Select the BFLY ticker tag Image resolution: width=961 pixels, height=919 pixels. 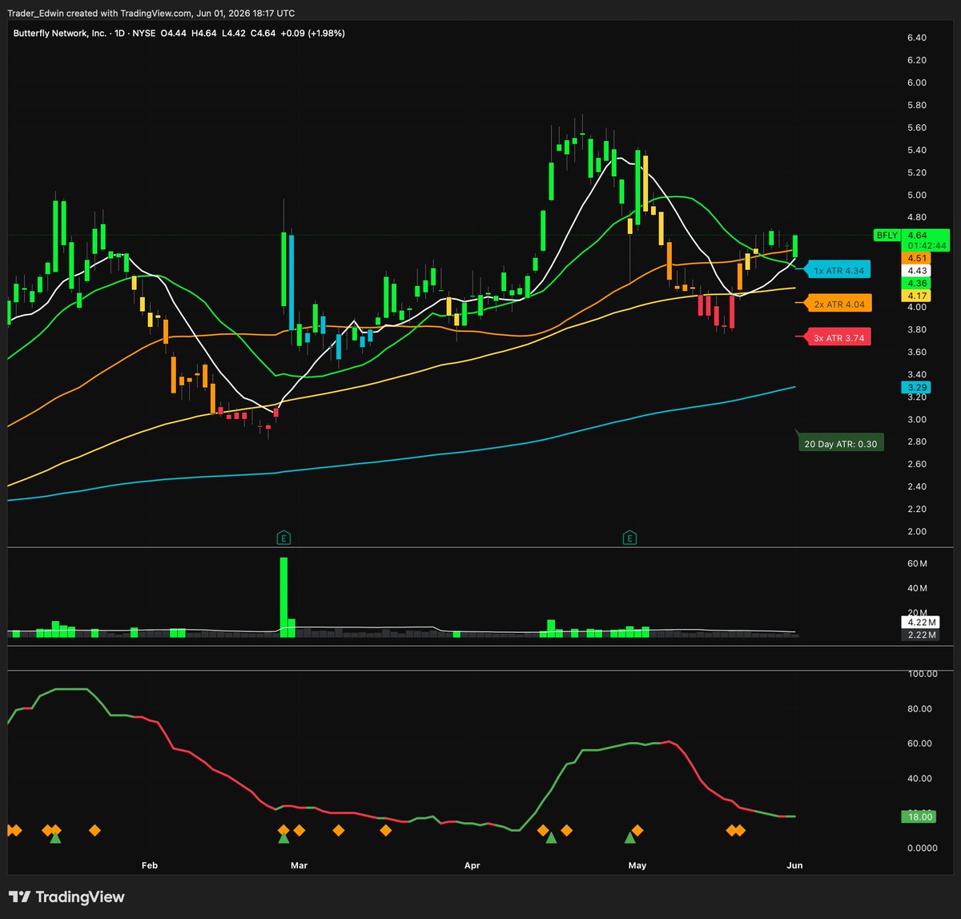(x=887, y=236)
